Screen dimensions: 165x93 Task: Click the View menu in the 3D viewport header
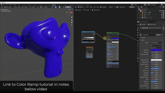15,7
